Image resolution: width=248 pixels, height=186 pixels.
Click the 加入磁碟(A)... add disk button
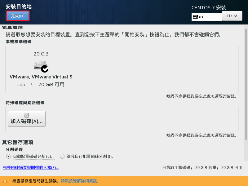click(27, 119)
